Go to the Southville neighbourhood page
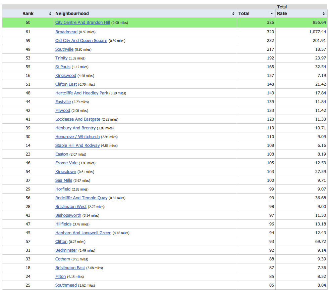The image size is (332, 290). (64, 49)
